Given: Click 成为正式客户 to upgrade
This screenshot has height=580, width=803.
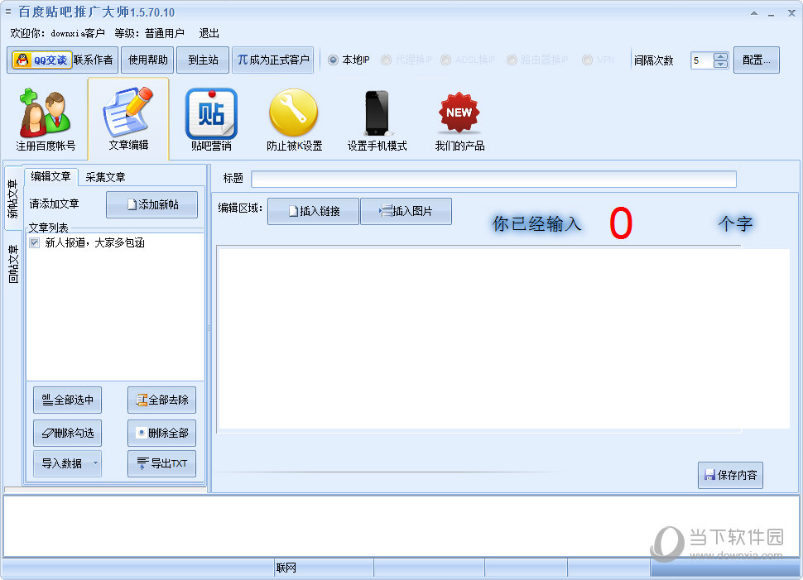Looking at the screenshot, I should pyautogui.click(x=273, y=60).
